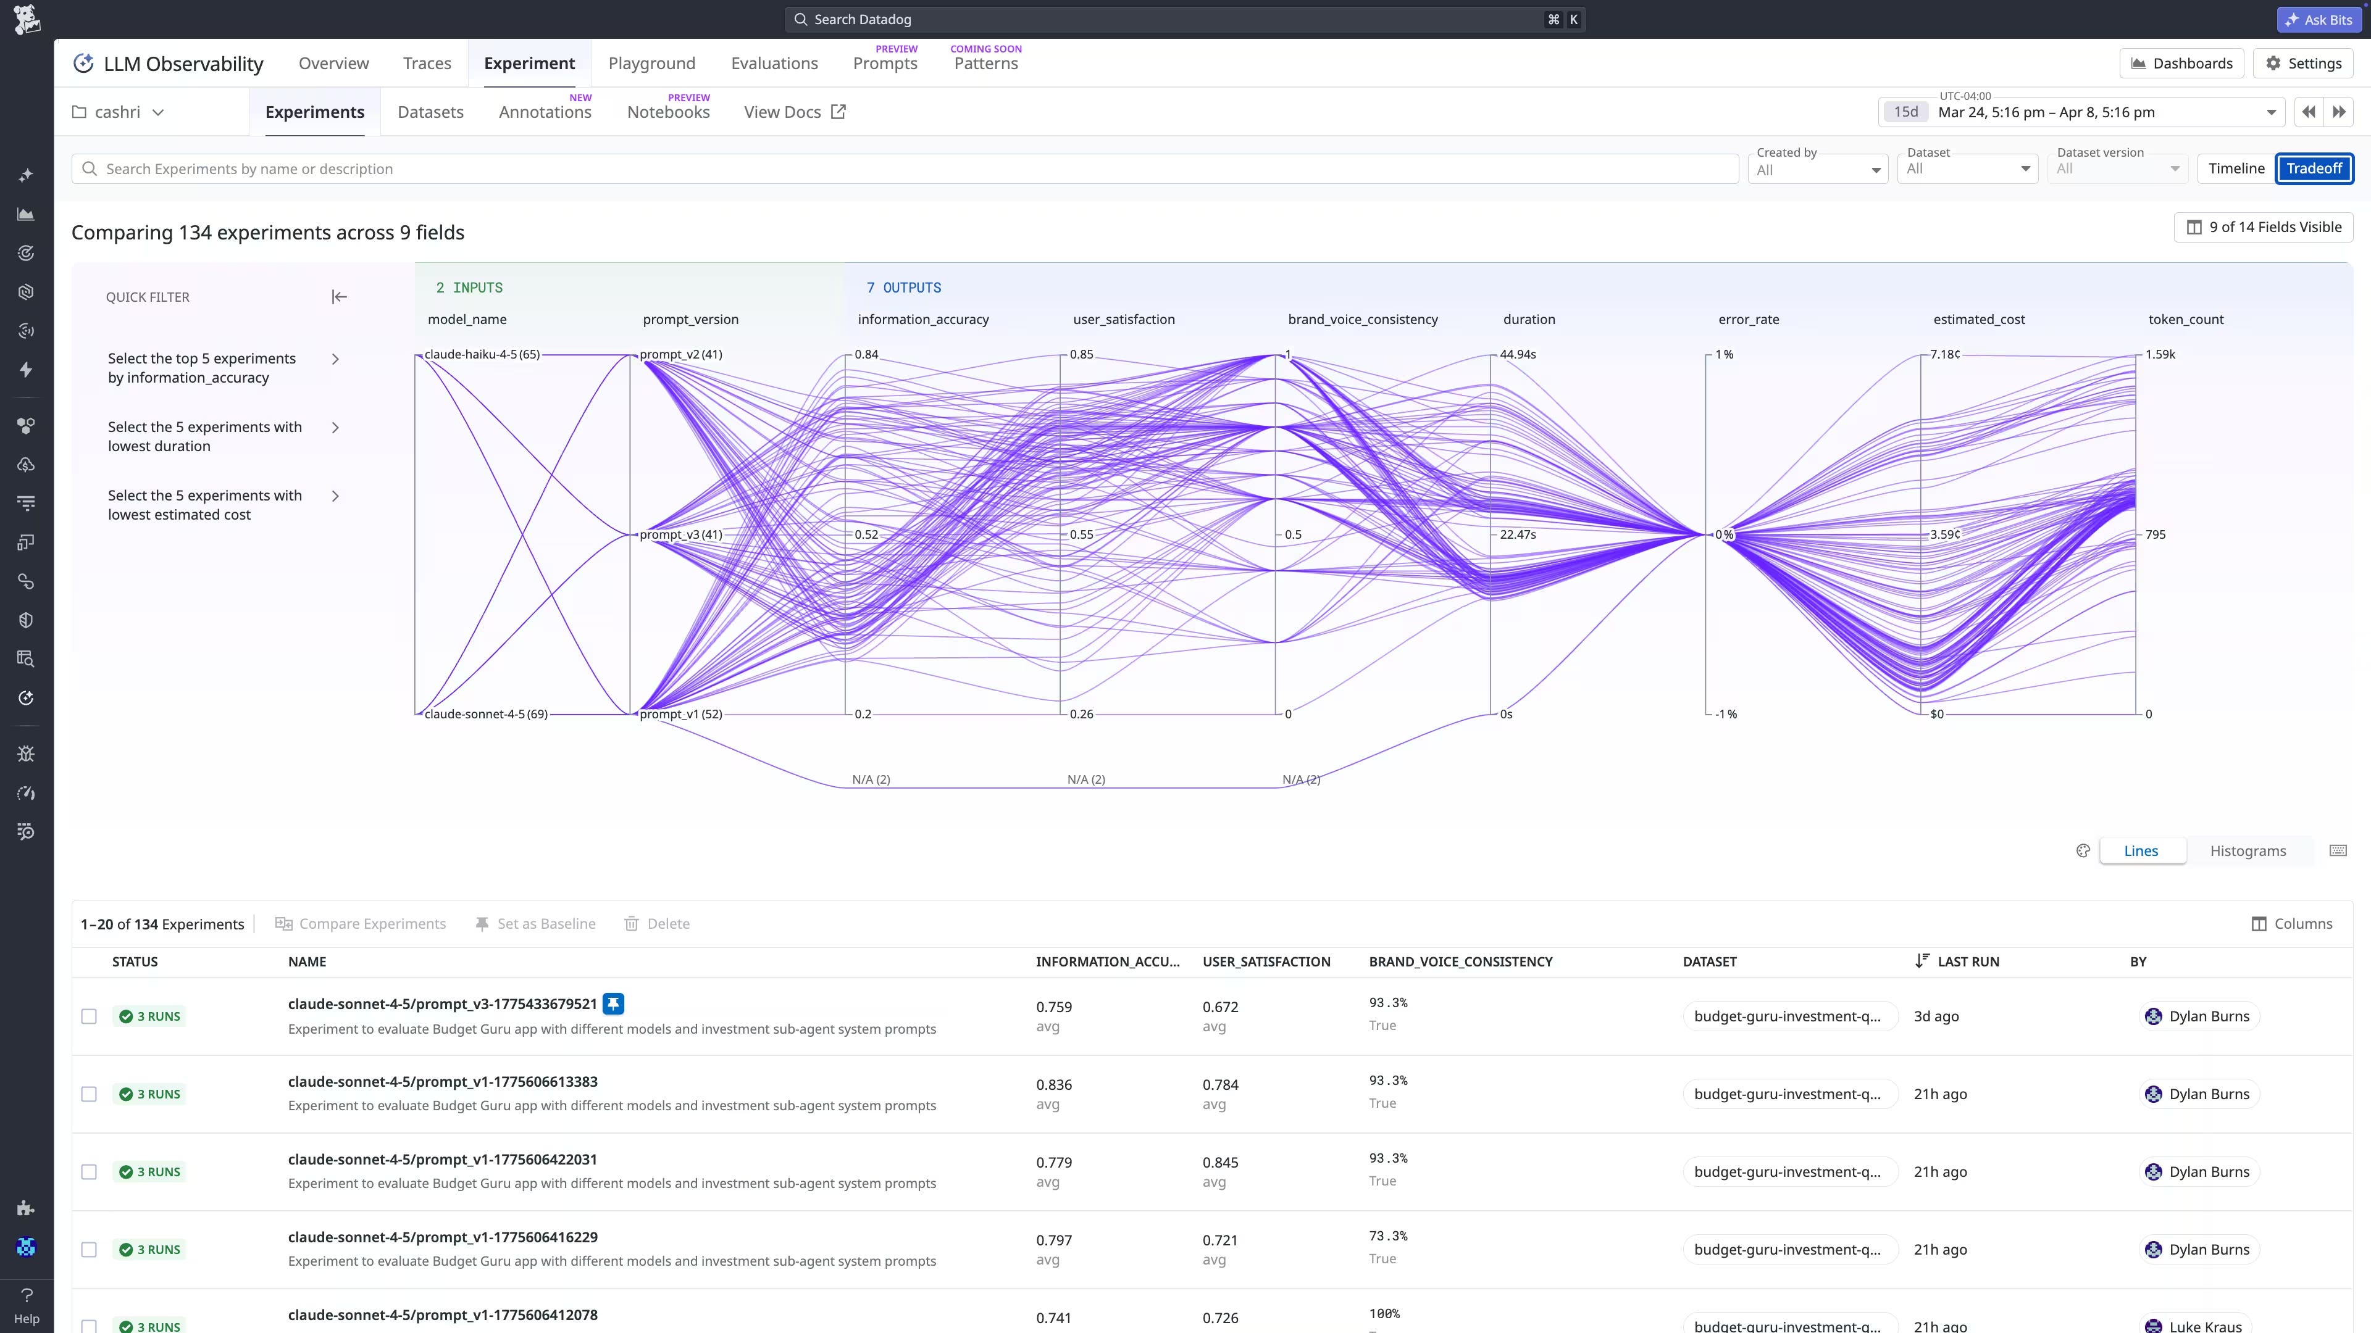Screen dimensions: 2371x1333
Task: Open the Created by dropdown
Action: pos(1817,168)
